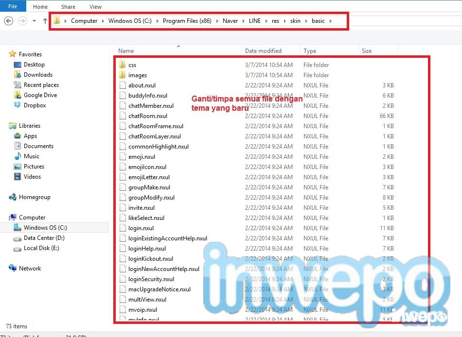Click the Apps library icon
This screenshot has height=337, width=462.
click(x=18, y=135)
